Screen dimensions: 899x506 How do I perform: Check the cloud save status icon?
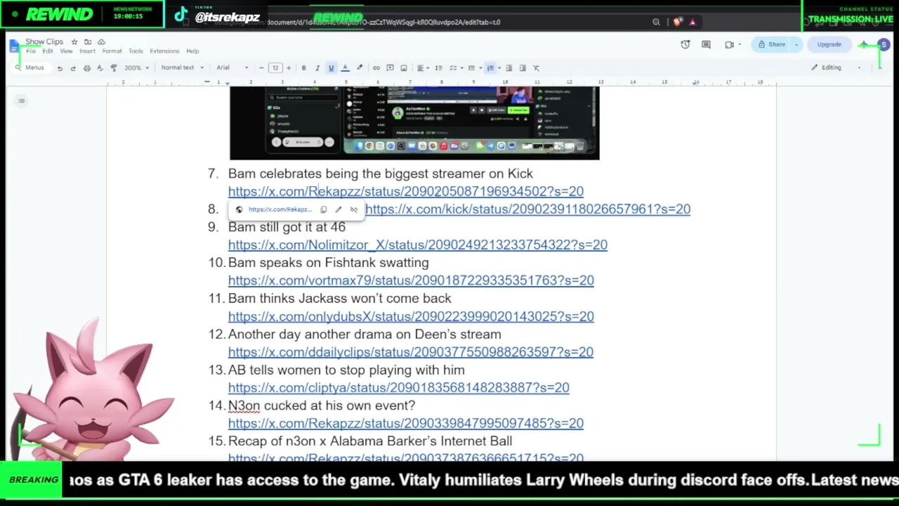click(x=101, y=42)
